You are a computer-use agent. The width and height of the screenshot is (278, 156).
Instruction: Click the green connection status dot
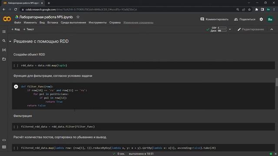coord(271,154)
